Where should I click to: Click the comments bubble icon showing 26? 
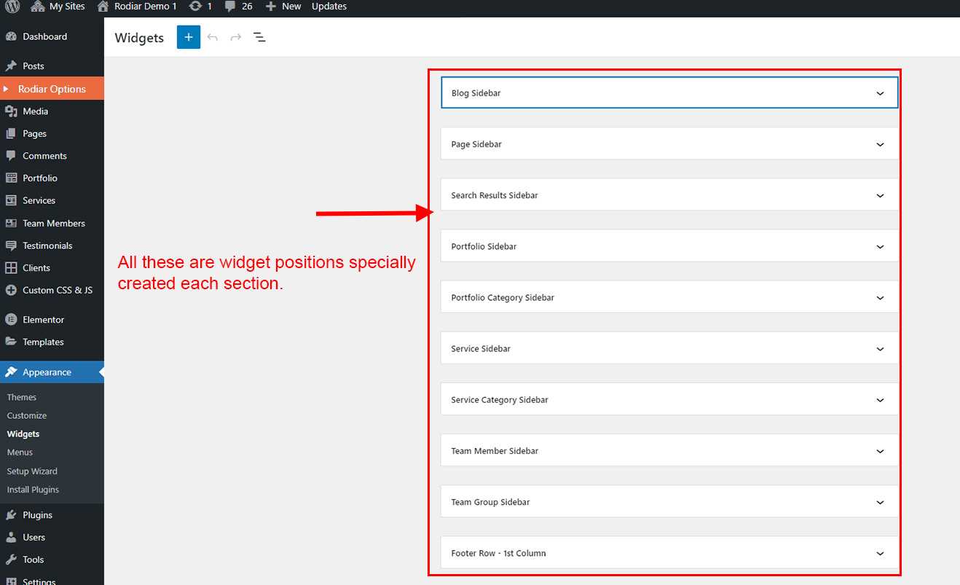(230, 7)
